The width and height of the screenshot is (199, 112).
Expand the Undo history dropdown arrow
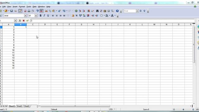[x=67, y=11]
